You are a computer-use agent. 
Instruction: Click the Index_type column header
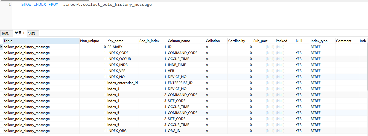pyautogui.click(x=322, y=41)
